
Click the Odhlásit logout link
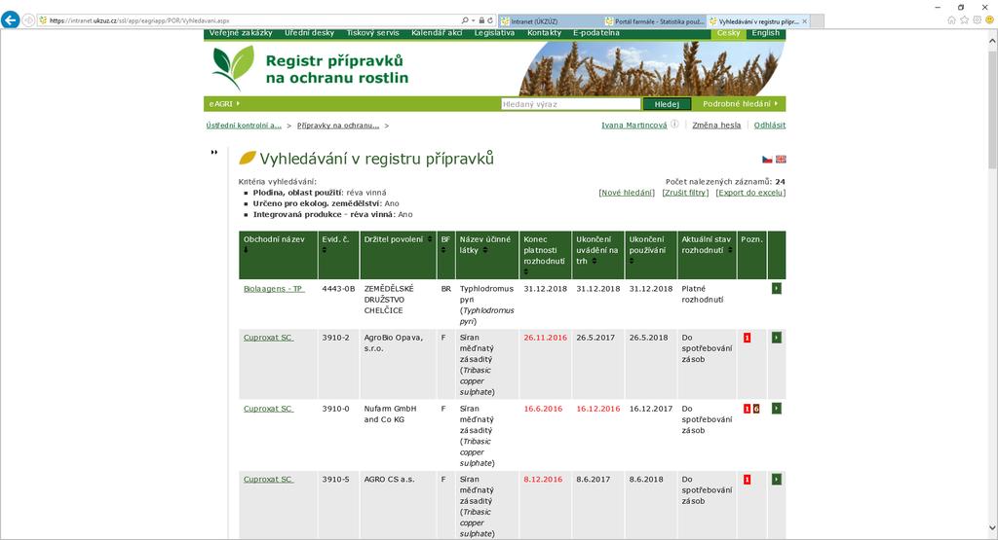(770, 126)
